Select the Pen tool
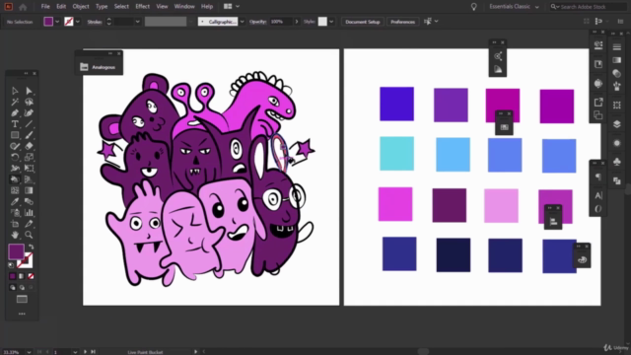Screen dimensions: 631x355 [x=15, y=113]
